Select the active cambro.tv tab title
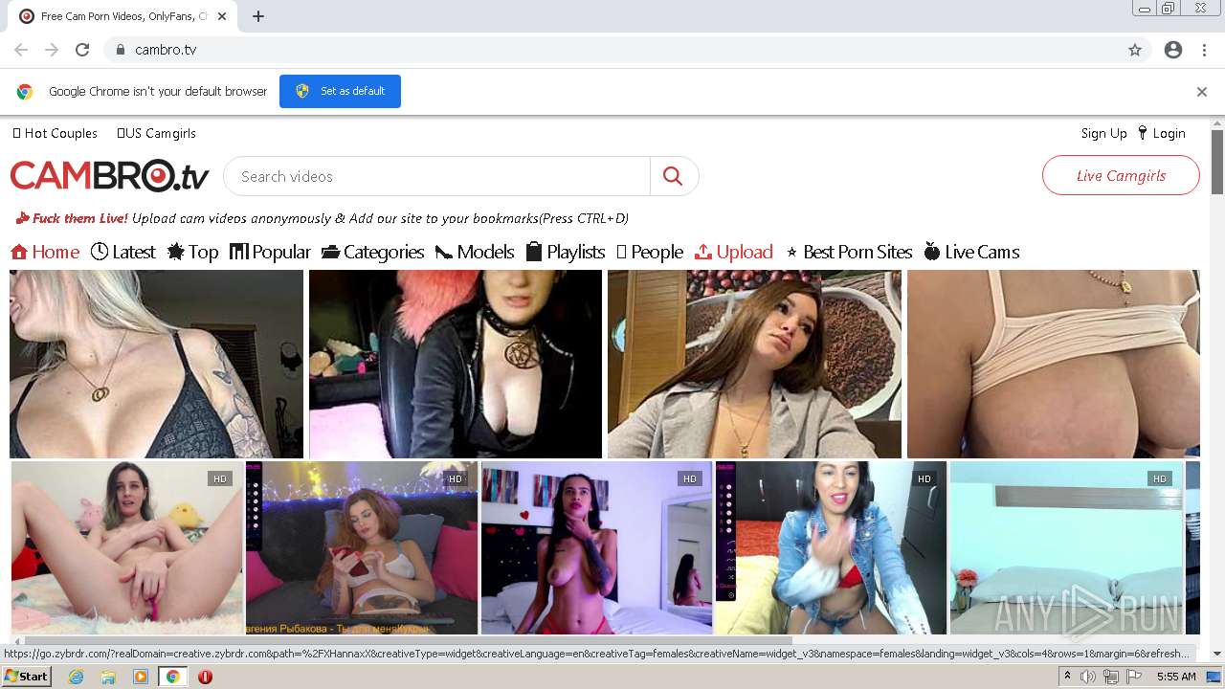 pos(123,16)
